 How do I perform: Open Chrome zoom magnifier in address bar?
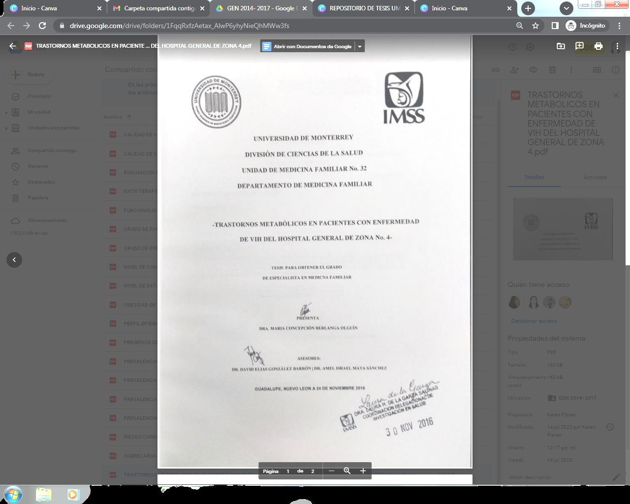tap(519, 26)
